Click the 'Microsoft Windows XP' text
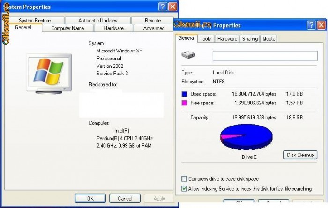The height and width of the screenshot is (208, 328). point(119,51)
